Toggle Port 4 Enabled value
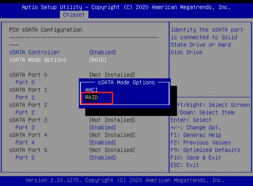253x186 pixels. pos(103,143)
